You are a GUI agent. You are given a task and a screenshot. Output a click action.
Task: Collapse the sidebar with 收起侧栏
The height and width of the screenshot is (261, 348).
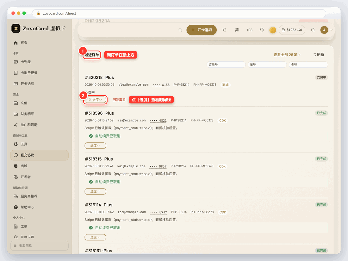[x=39, y=245]
